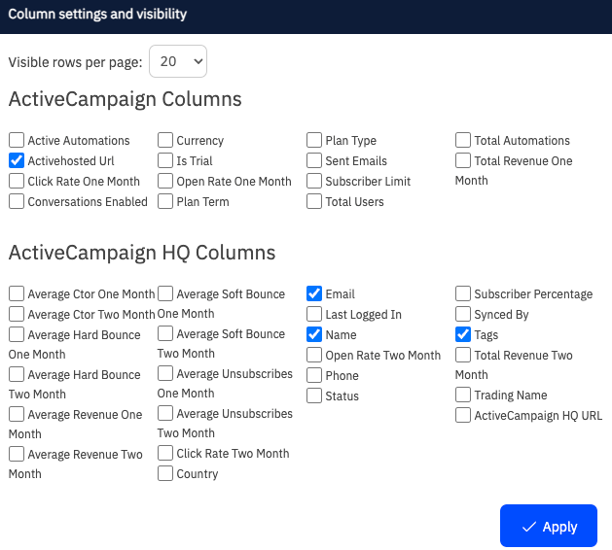This screenshot has height=550, width=612.
Task: Toggle the Conversations Enabled checkbox
Action: [x=17, y=201]
